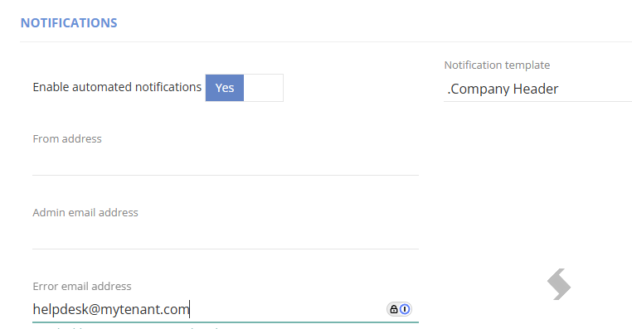Focus the Admin email address field
Screen dimensions: 632x329
tap(226, 236)
